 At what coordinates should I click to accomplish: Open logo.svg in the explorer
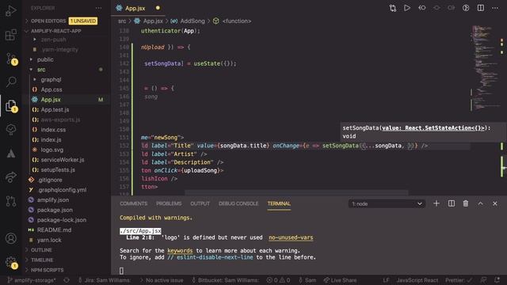[x=51, y=150]
